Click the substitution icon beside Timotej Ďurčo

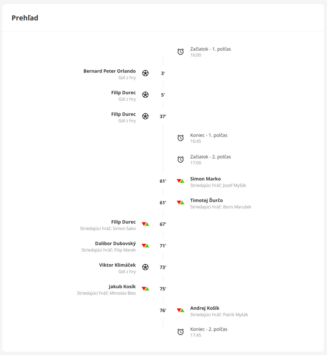181,202
